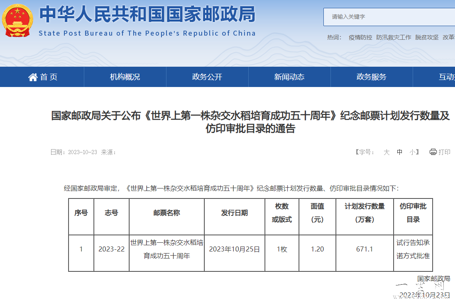The width and height of the screenshot is (455, 302).
Task: Click the 来源 label
Action: coord(108,152)
